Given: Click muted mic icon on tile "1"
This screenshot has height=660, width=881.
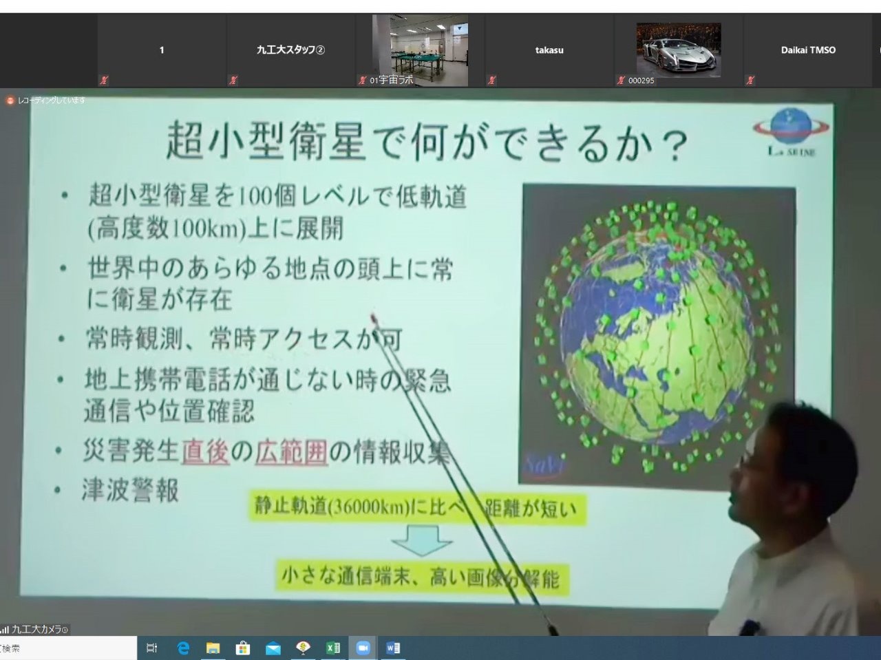Looking at the screenshot, I should 105,81.
